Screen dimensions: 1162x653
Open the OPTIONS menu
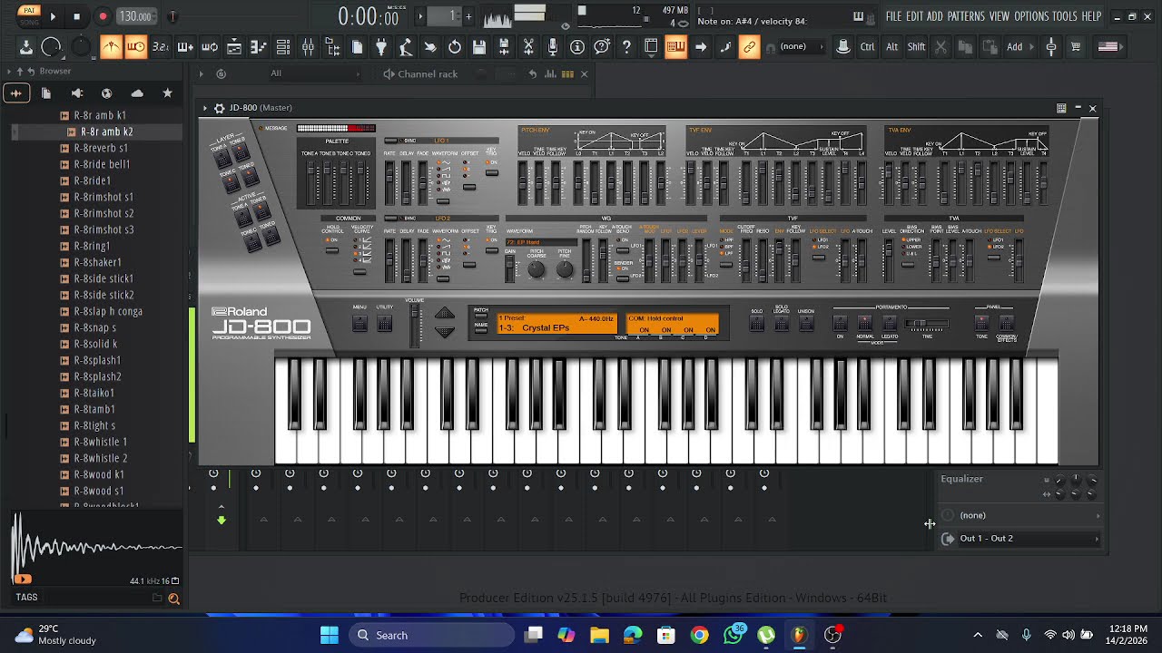(1031, 16)
